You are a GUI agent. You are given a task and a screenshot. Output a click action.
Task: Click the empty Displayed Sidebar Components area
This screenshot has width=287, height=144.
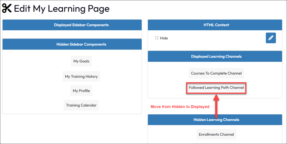(x=72, y=34)
